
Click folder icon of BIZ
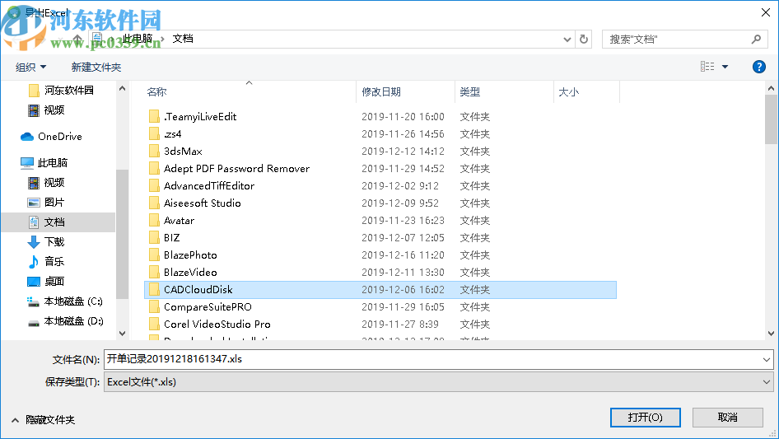(154, 238)
